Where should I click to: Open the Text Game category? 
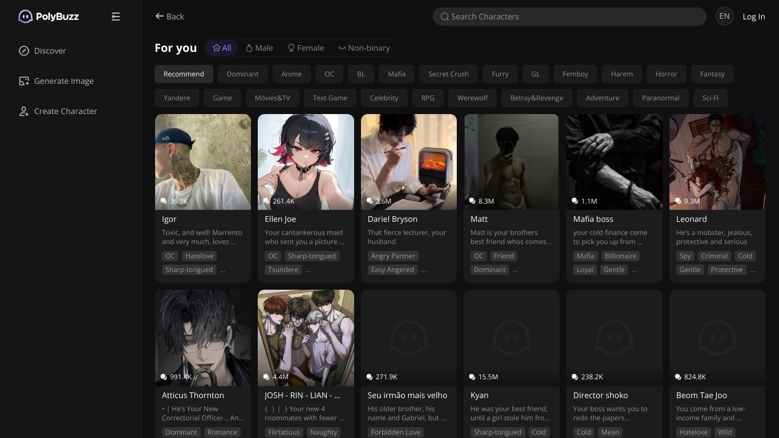coord(330,98)
